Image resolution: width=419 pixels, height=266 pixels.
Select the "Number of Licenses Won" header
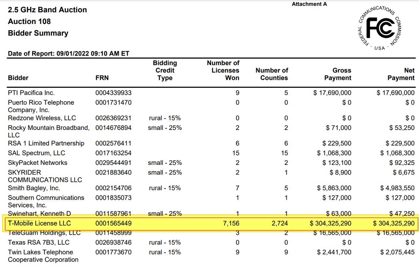click(x=223, y=70)
